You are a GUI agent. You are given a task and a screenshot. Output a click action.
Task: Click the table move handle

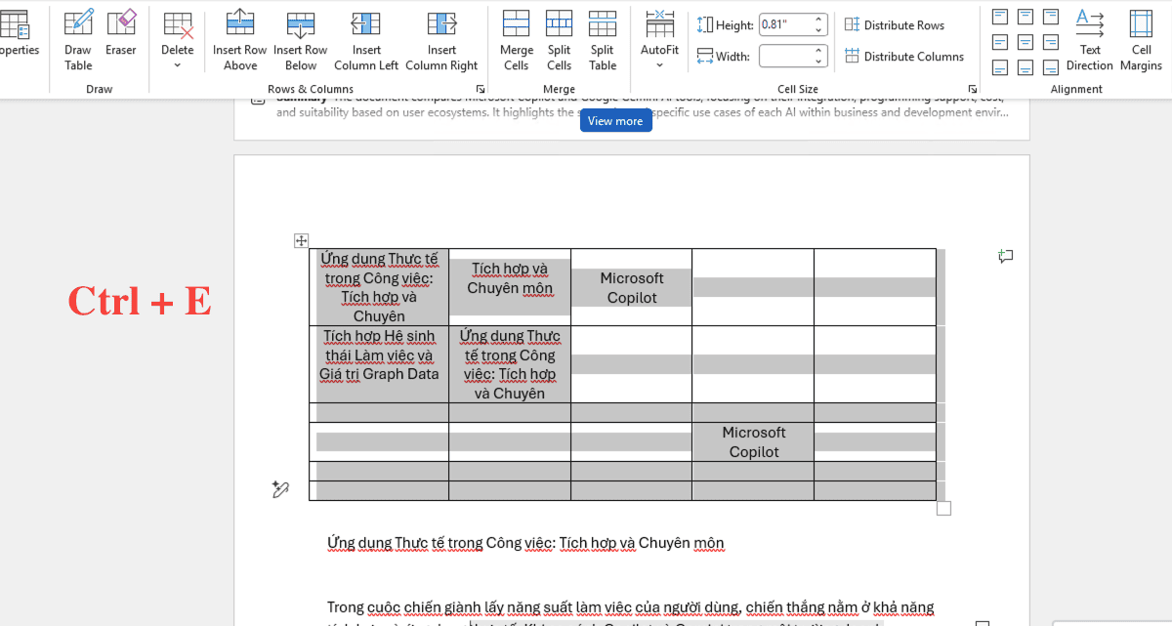click(x=302, y=241)
